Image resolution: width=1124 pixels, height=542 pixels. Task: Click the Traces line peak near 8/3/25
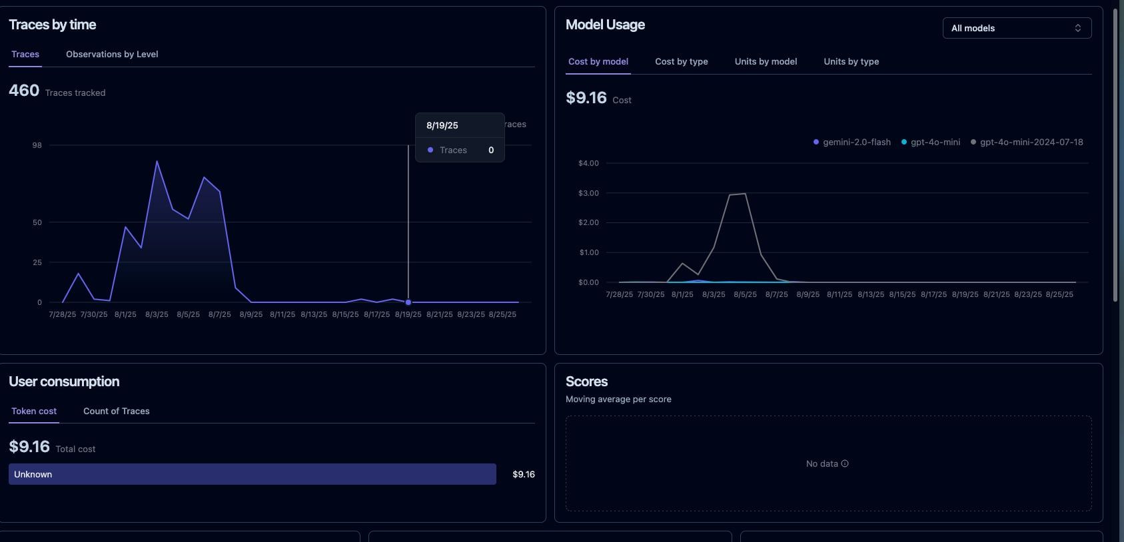coord(157,161)
